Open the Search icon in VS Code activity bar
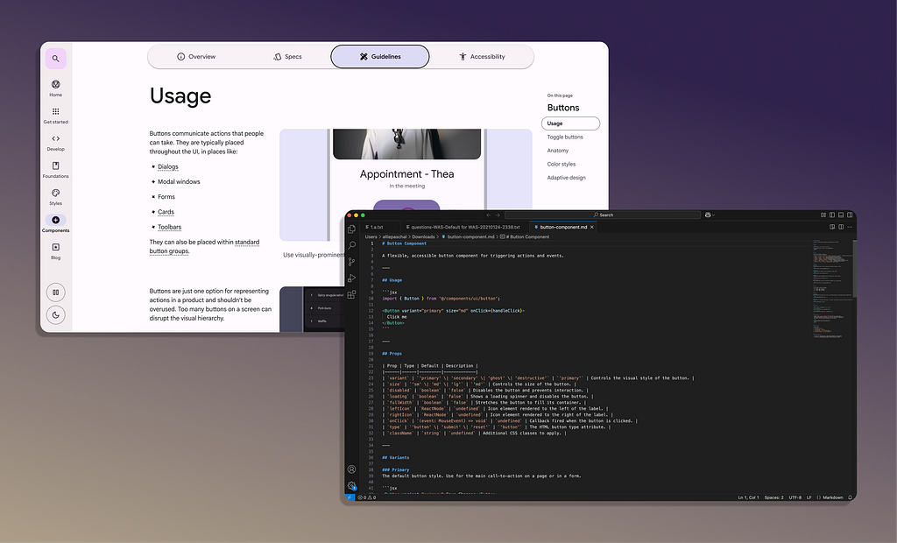This screenshot has height=543, width=897. click(352, 245)
